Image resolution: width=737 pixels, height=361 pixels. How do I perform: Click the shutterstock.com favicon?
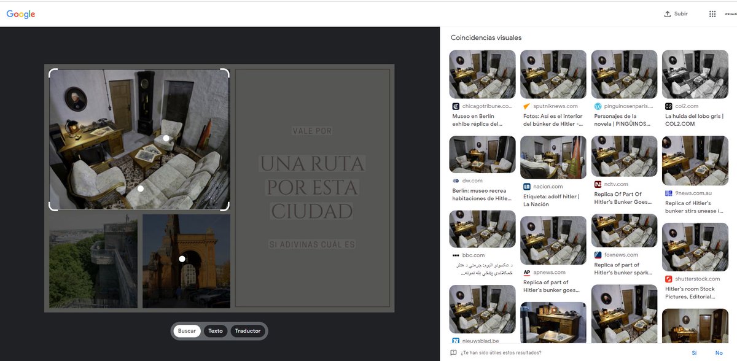coord(669,279)
